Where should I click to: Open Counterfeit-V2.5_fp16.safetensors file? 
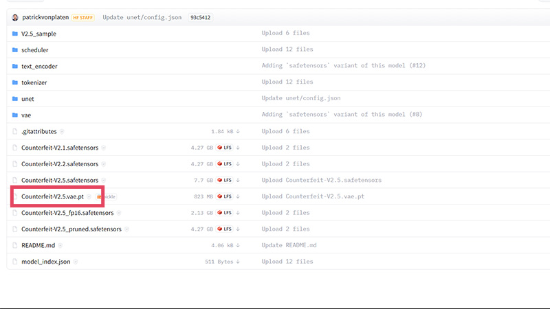pyautogui.click(x=67, y=213)
